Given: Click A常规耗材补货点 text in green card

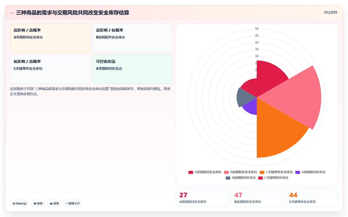Looking at the screenshot, I should [109, 68].
